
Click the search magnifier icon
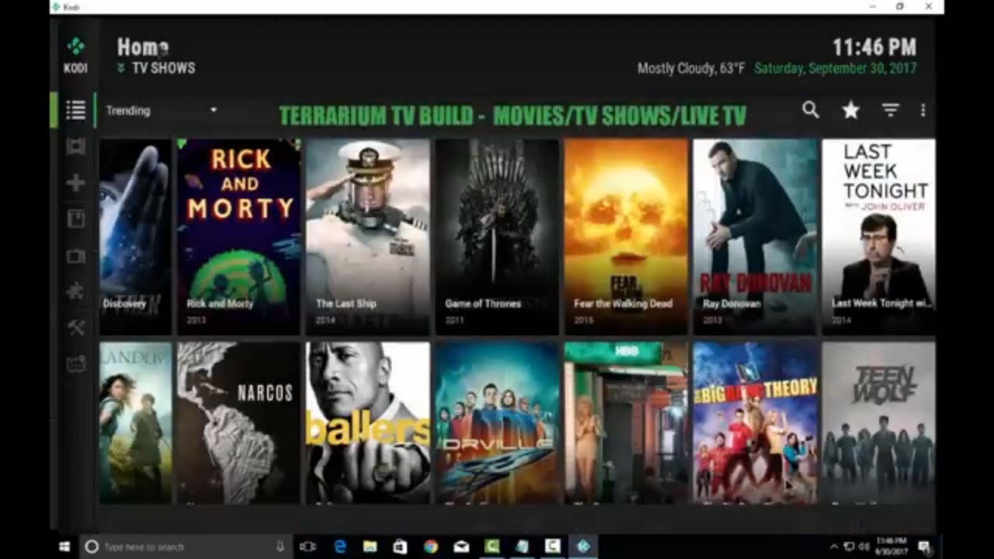(810, 110)
